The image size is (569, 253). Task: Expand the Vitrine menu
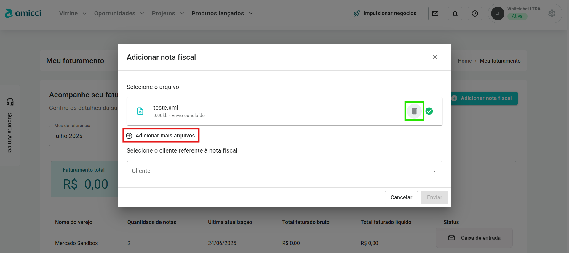73,14
